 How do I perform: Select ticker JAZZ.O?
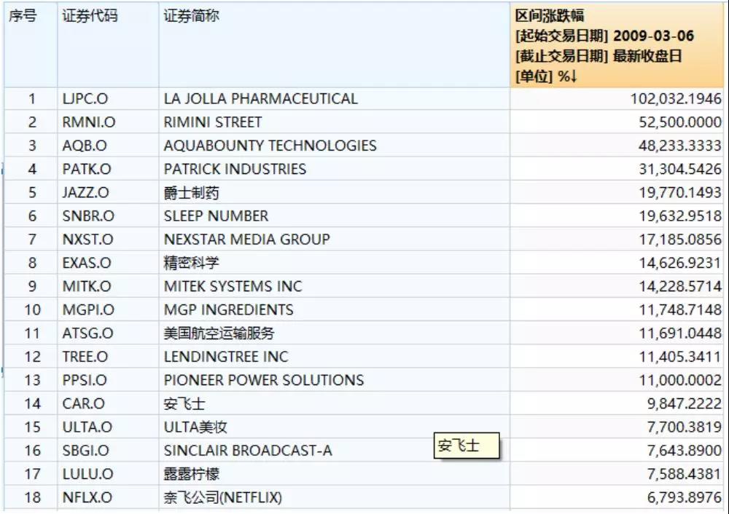coord(85,193)
